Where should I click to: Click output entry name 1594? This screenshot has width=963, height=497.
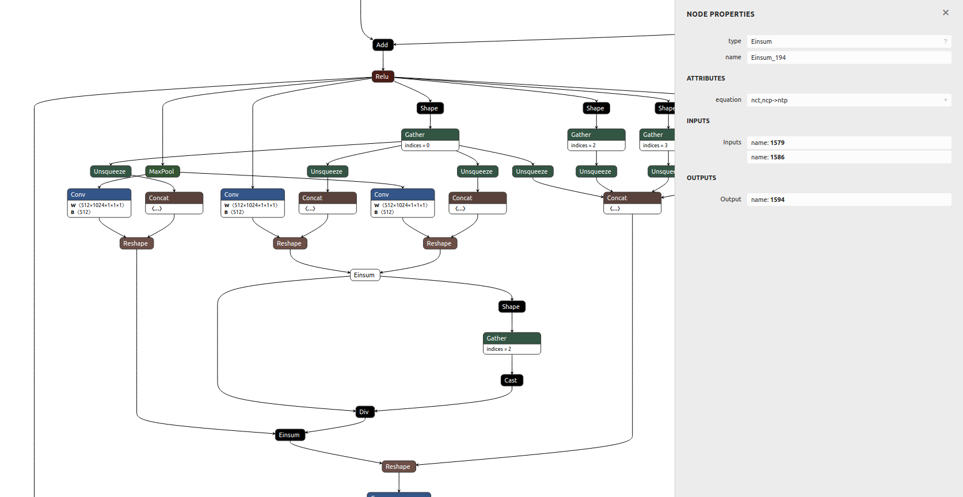tap(848, 200)
